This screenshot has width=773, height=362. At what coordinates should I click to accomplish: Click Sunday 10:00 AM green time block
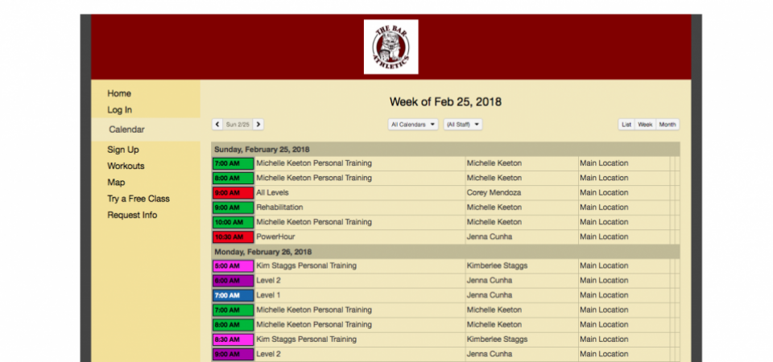[x=234, y=223]
